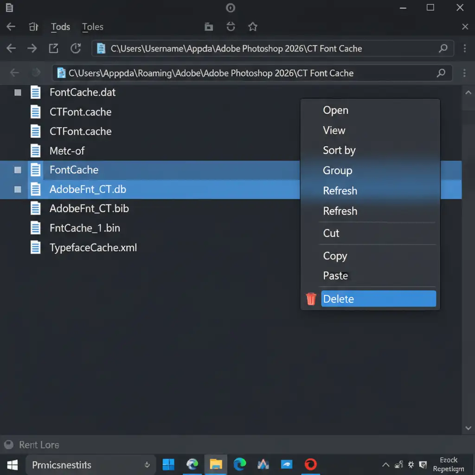Screen dimensions: 475x475
Task: Open the three-dot menu beside first address bar
Action: coord(465,48)
